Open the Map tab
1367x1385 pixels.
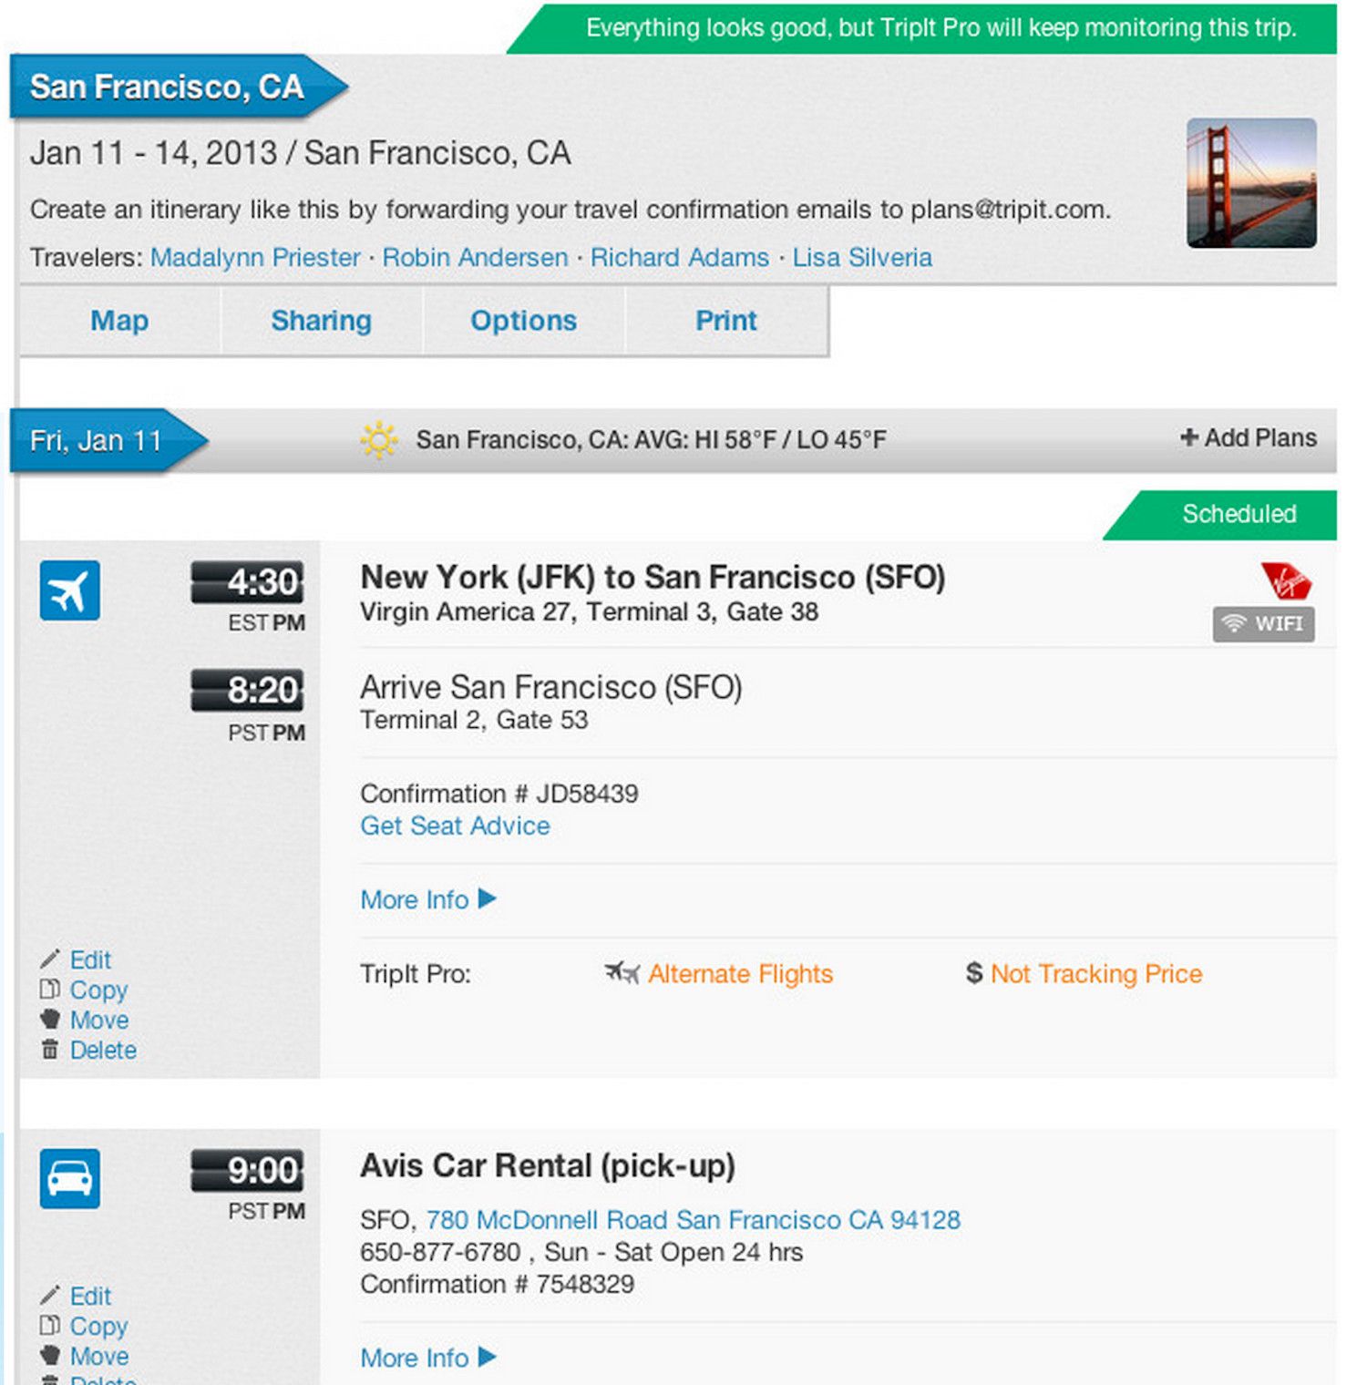click(119, 320)
